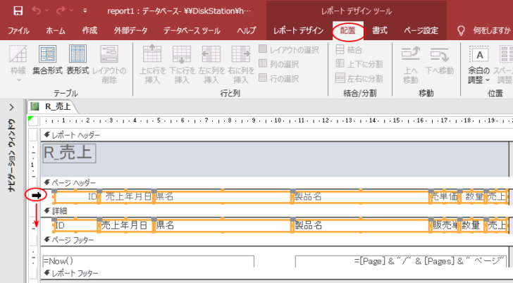The height and width of the screenshot is (283, 513).
Task: Select 製品名 label in page header
Action: click(x=361, y=196)
